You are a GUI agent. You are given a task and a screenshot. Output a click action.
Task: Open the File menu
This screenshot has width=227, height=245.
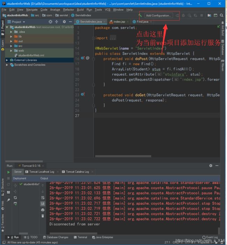(4, 10)
